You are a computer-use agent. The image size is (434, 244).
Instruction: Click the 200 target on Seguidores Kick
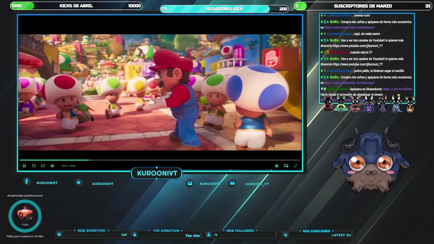pos(283,9)
